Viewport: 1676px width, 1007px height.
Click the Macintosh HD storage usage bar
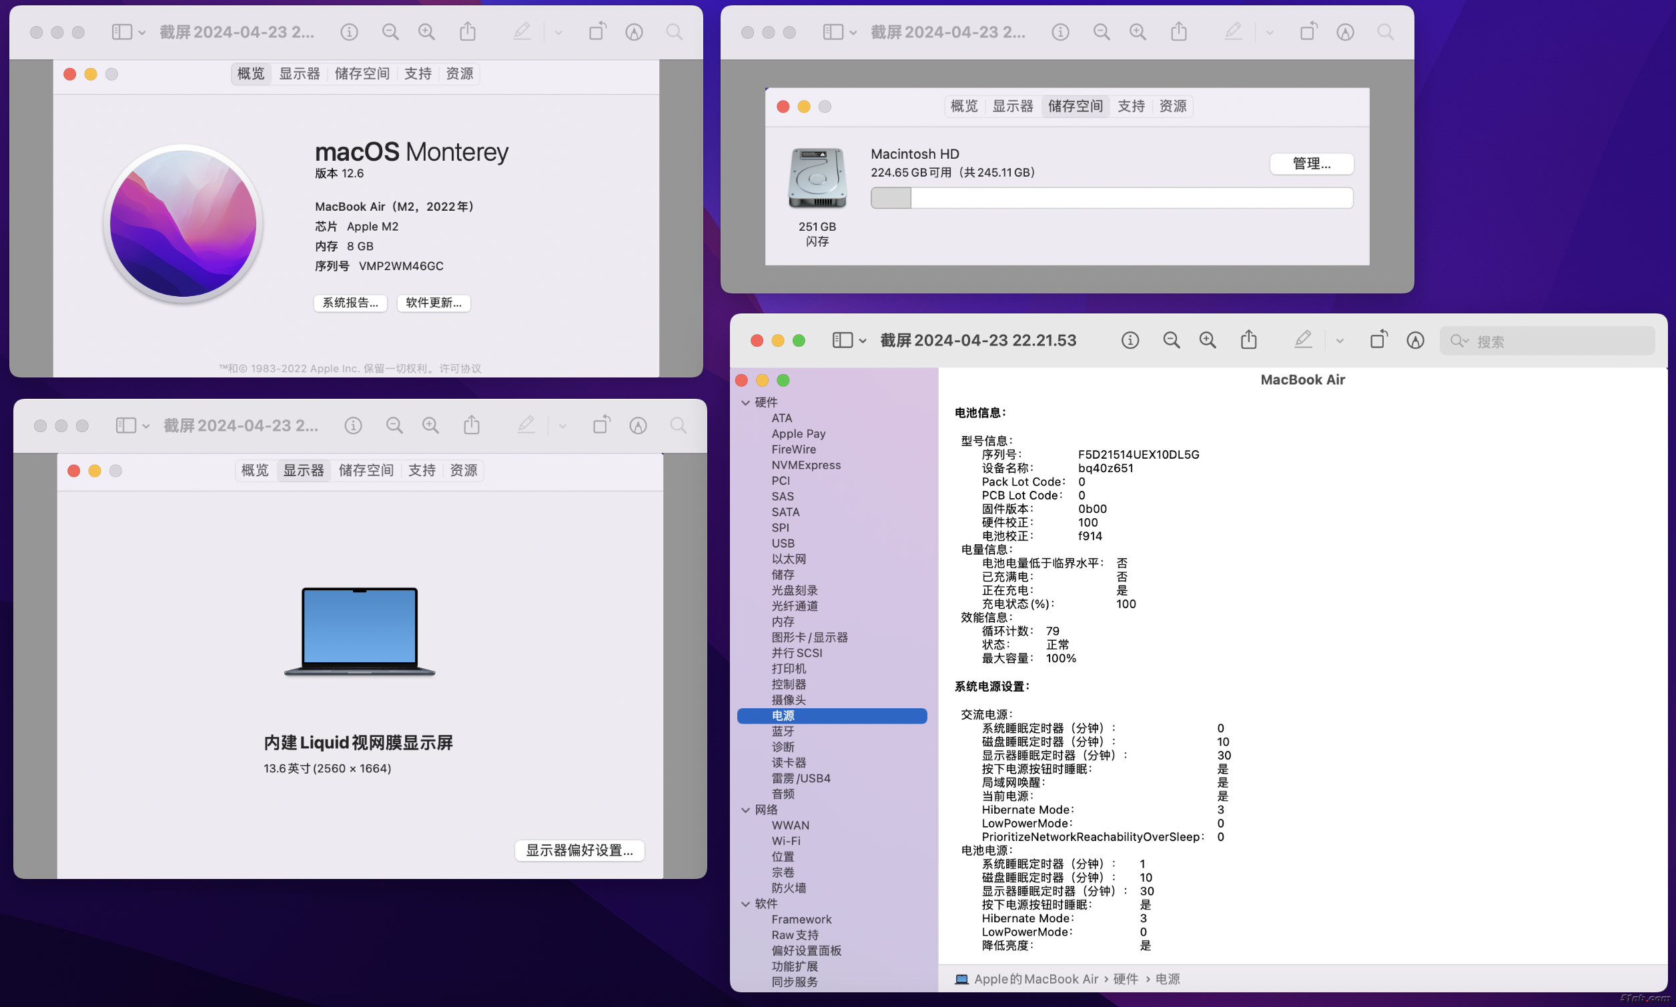pos(1112,198)
